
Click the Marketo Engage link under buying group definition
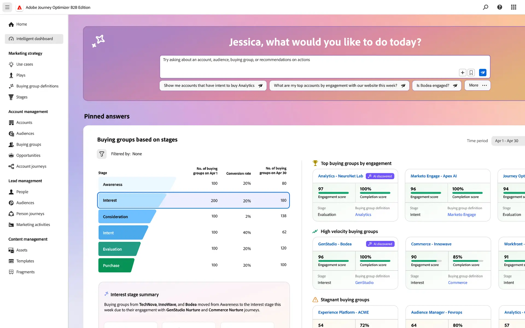[x=462, y=214]
